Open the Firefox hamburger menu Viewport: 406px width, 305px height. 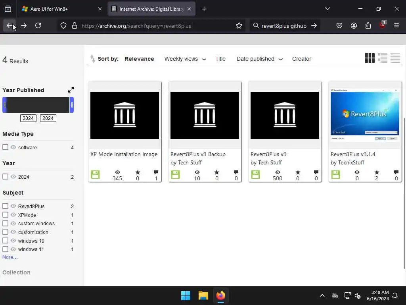coord(396,26)
